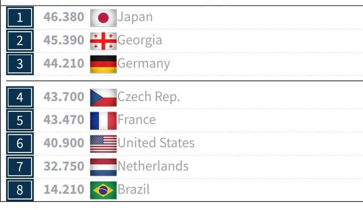Click the Netherlands country name
This screenshot has width=363, height=210.
pos(153,166)
